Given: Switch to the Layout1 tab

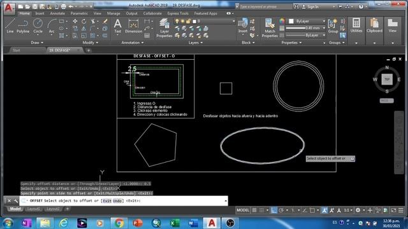Looking at the screenshot, I should [34, 209].
